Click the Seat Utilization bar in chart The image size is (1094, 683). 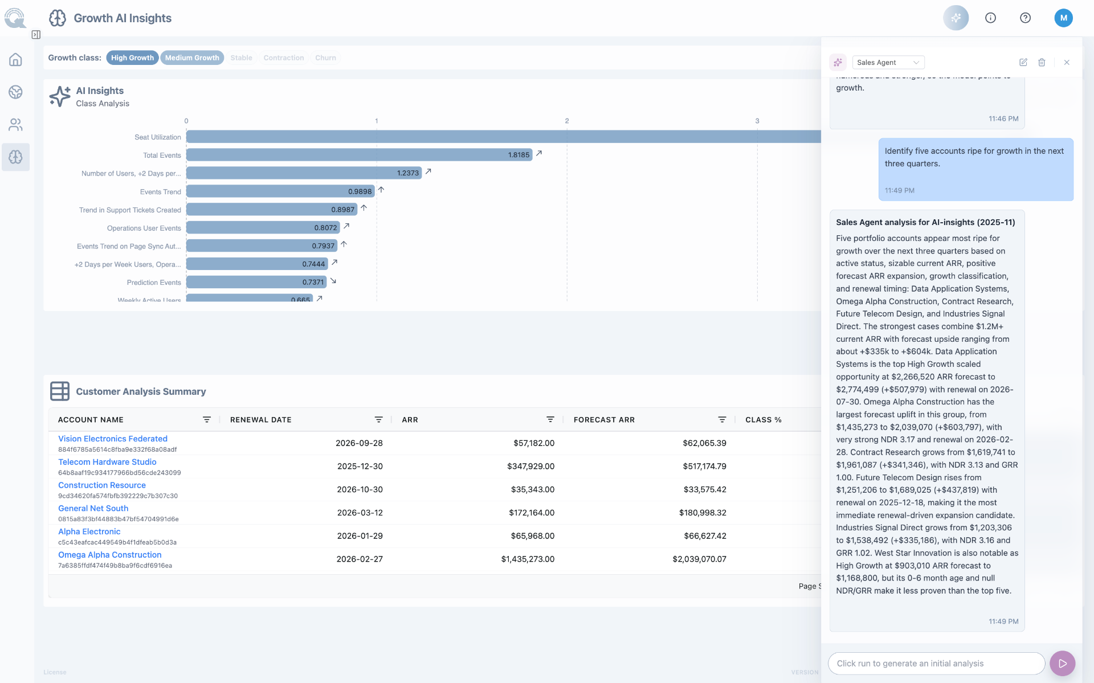(503, 137)
